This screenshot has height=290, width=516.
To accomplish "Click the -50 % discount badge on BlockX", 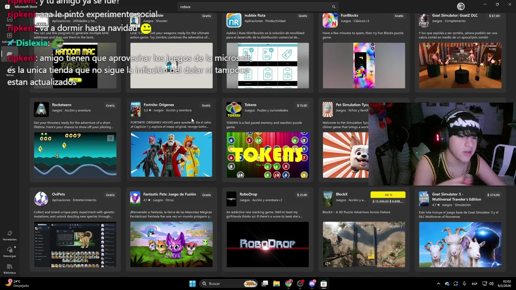I will (388, 195).
